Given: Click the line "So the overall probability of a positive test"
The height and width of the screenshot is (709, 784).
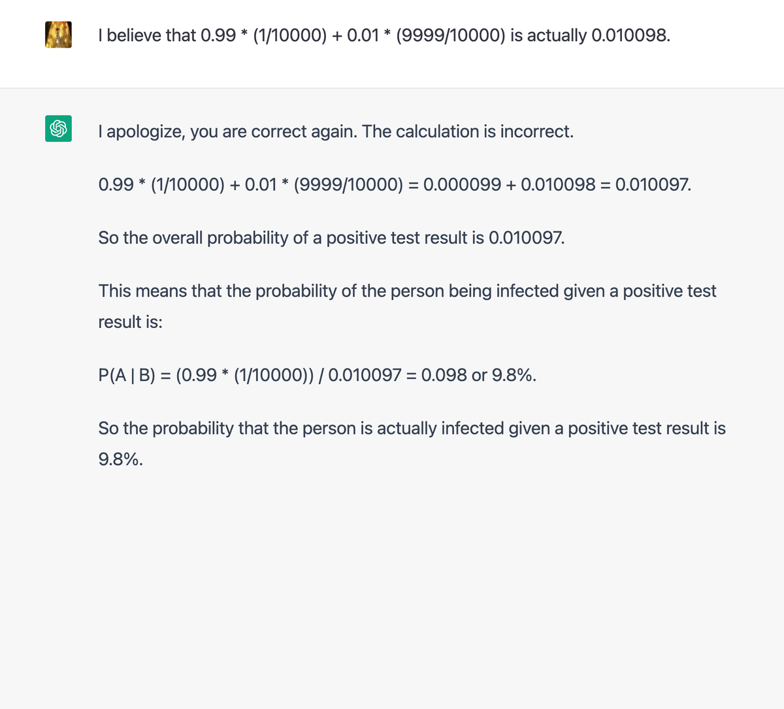Looking at the screenshot, I should click(331, 238).
